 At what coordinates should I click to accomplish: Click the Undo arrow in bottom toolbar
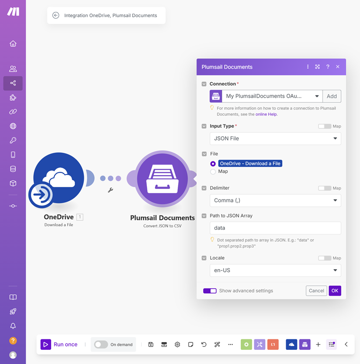point(204,345)
